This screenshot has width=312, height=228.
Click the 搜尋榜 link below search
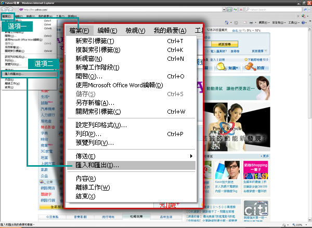tap(235, 51)
